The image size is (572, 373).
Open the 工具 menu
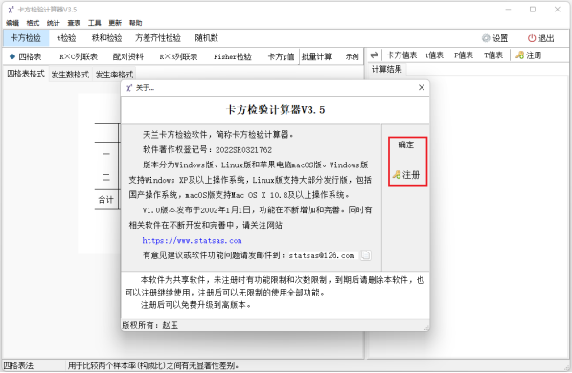tap(95, 23)
